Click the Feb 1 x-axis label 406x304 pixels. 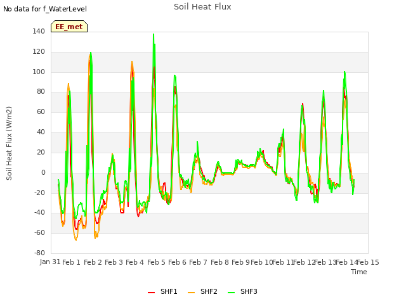coord(71,262)
